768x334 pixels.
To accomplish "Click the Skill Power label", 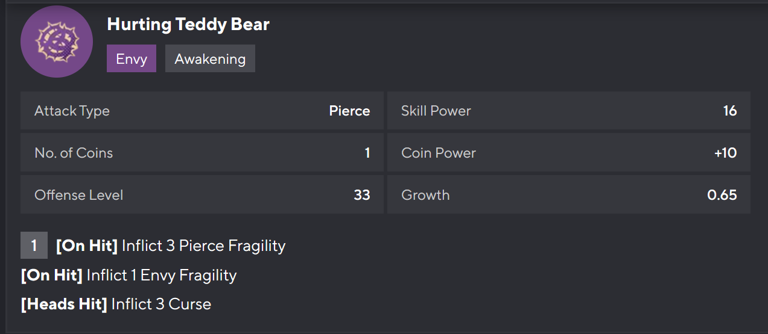I will (x=436, y=111).
